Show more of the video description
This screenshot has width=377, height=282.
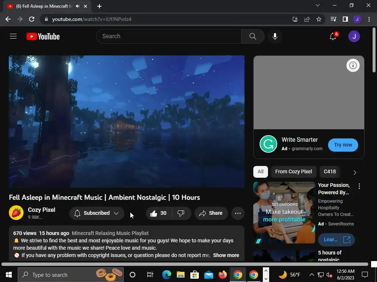tap(226, 255)
